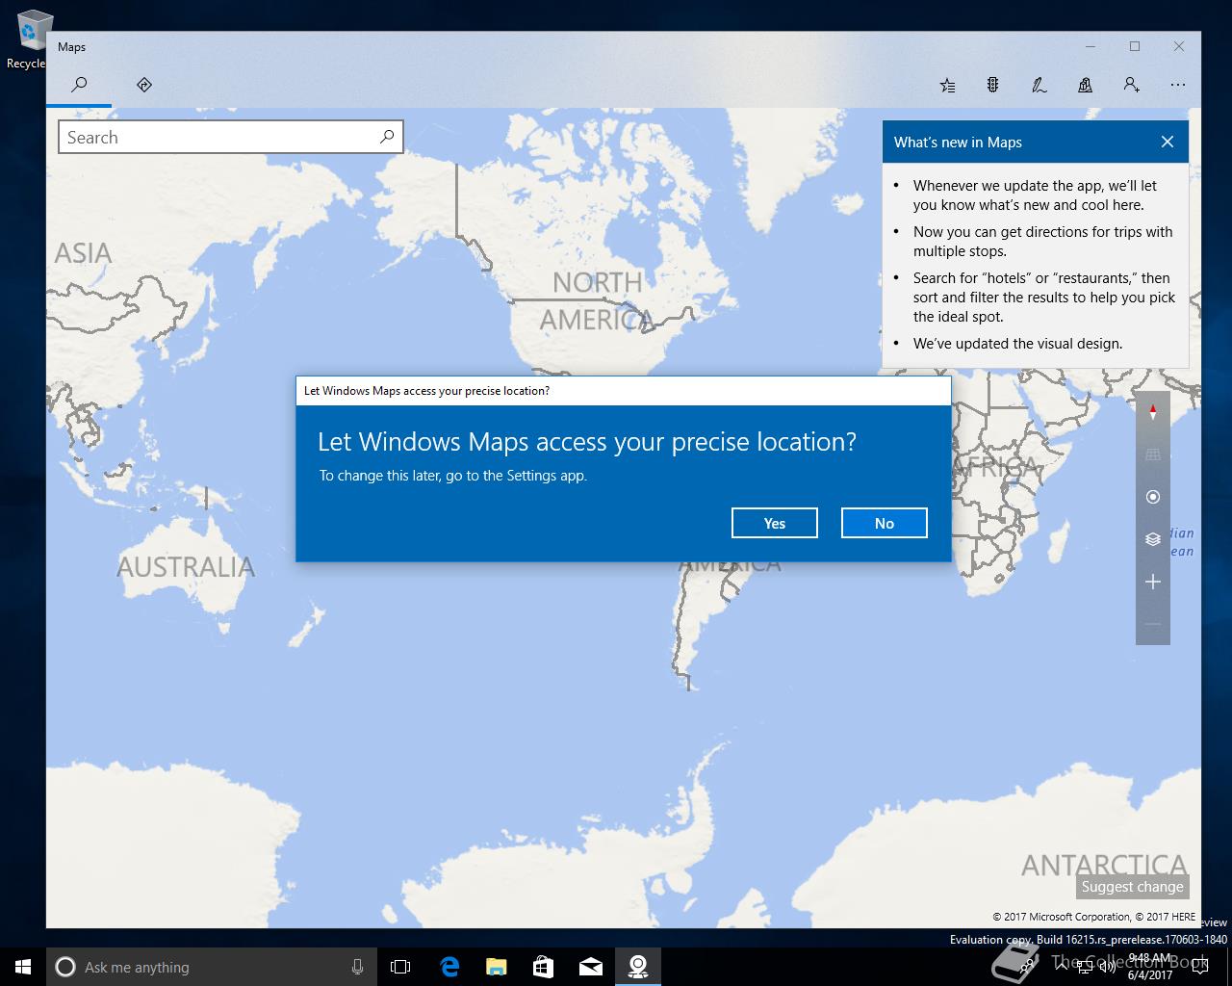The image size is (1232, 986).
Task: Open Microsoft Store from taskbar
Action: (x=543, y=967)
